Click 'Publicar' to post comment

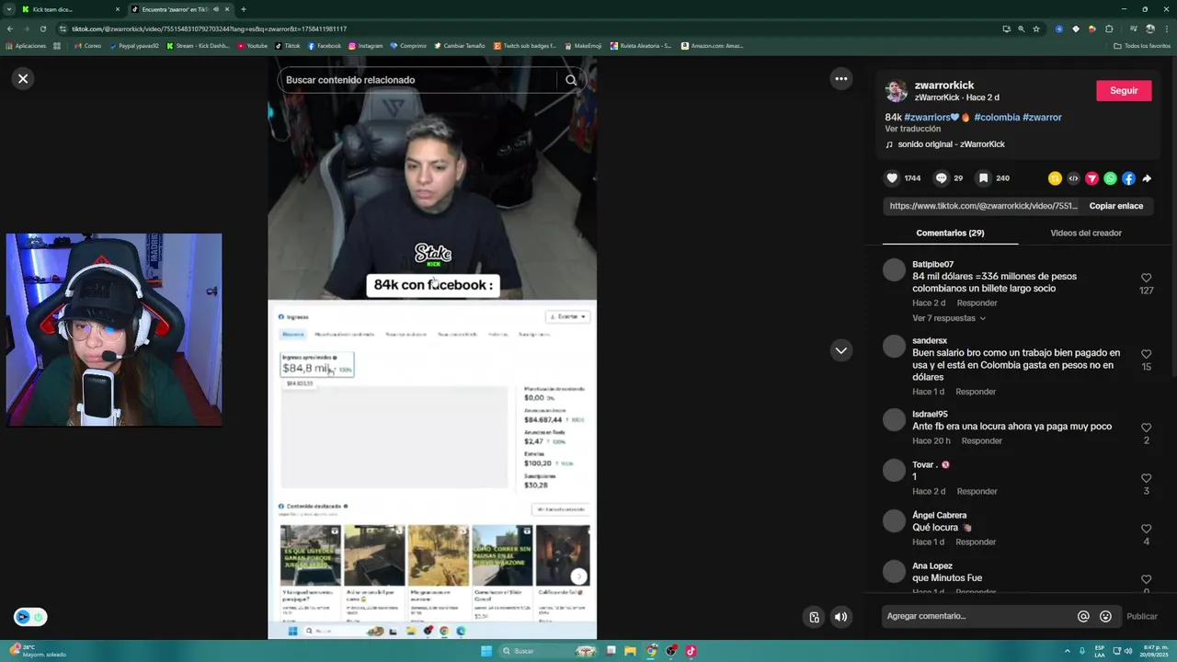click(1142, 617)
